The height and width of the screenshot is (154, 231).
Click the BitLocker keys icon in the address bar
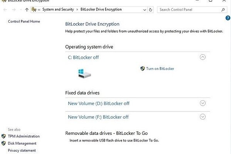pyautogui.click(x=34, y=10)
